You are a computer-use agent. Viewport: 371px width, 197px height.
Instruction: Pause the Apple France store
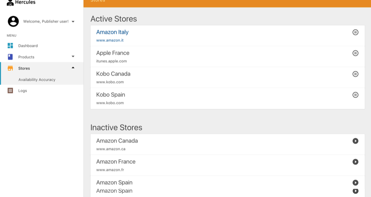point(355,53)
